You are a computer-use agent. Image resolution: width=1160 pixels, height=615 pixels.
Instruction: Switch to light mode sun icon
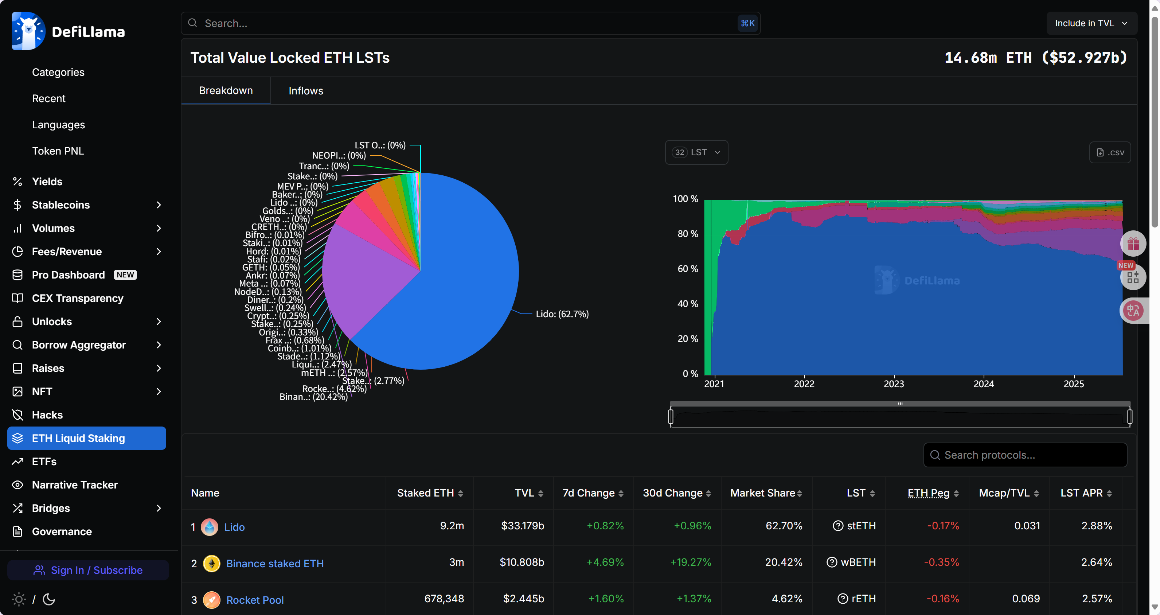pyautogui.click(x=19, y=599)
